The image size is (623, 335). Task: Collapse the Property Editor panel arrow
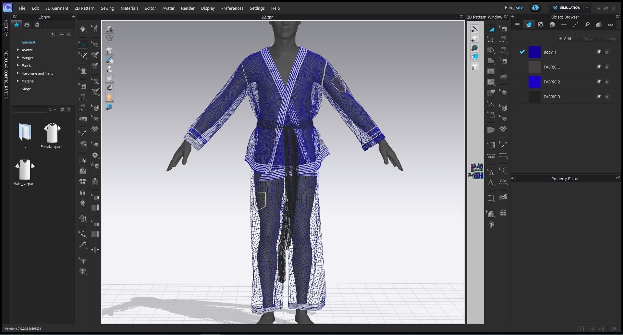point(513,178)
